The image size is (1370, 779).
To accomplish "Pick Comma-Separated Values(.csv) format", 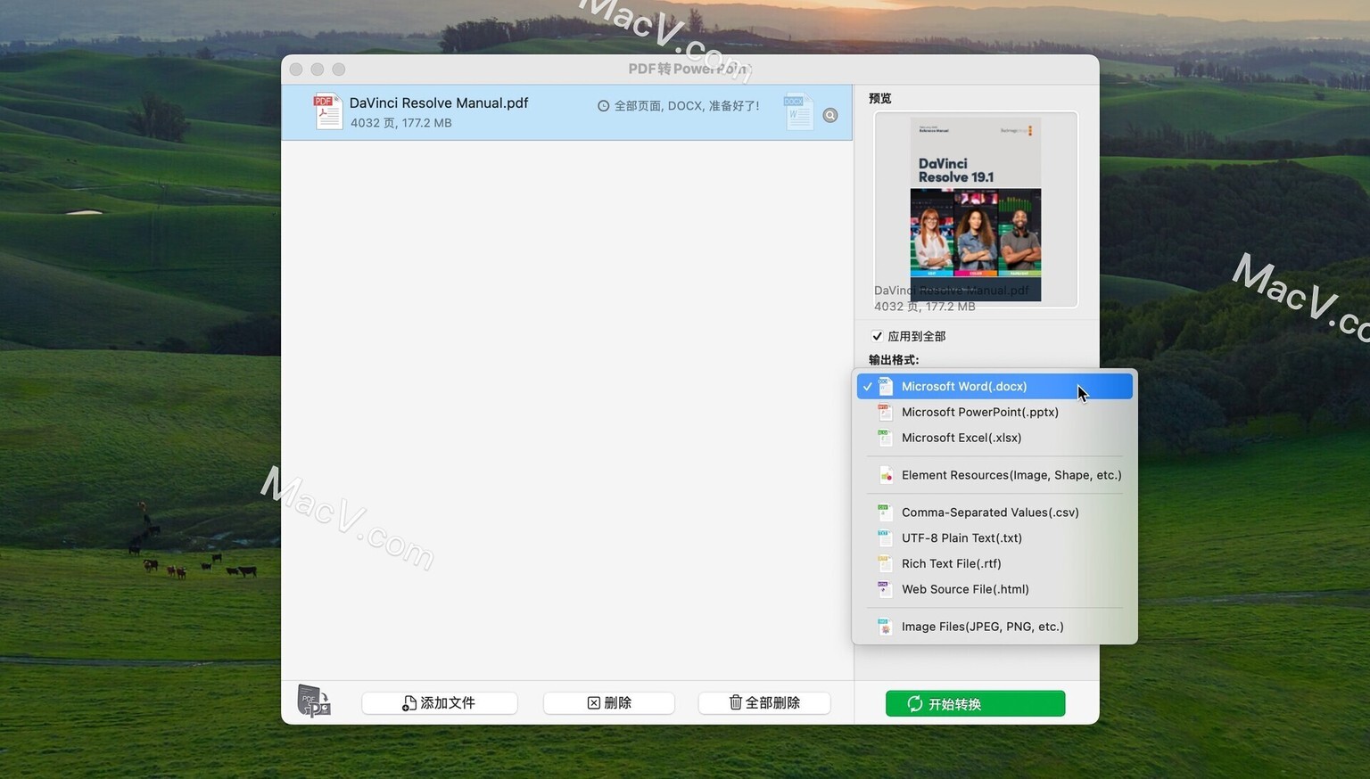I will pos(994,512).
